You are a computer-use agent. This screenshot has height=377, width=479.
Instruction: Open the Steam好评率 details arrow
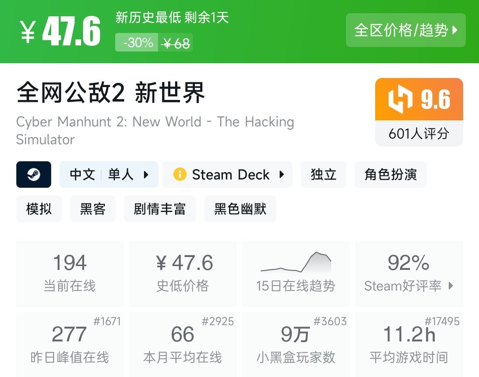(x=451, y=286)
